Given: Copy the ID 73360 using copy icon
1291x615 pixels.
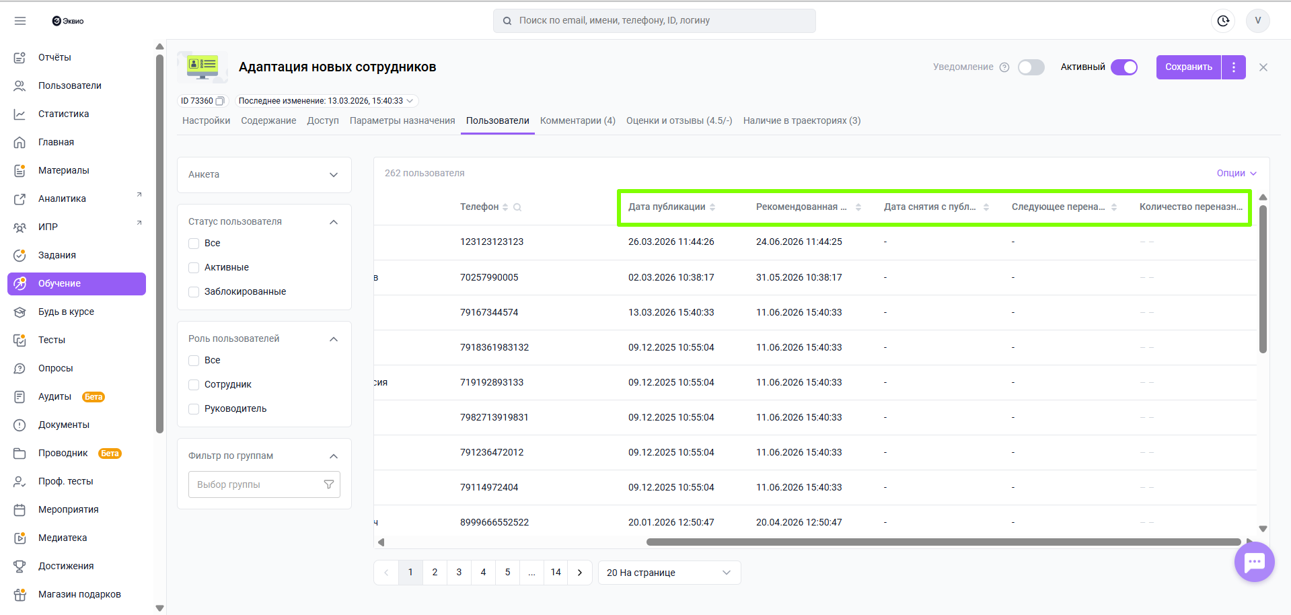Looking at the screenshot, I should (220, 101).
